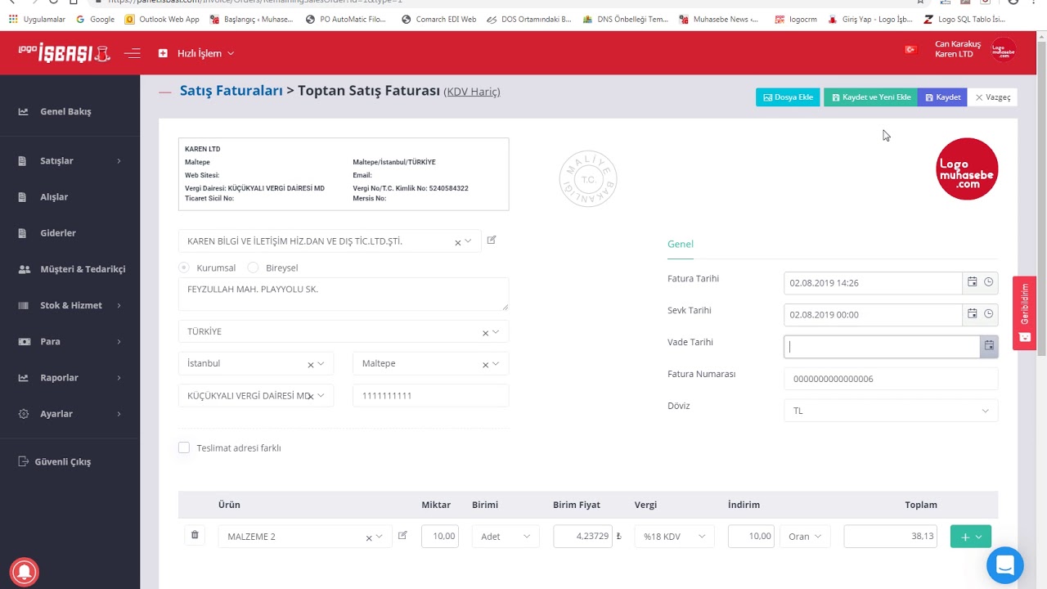This screenshot has width=1047, height=589.
Task: Click the Dosya Ekle button
Action: pos(788,97)
